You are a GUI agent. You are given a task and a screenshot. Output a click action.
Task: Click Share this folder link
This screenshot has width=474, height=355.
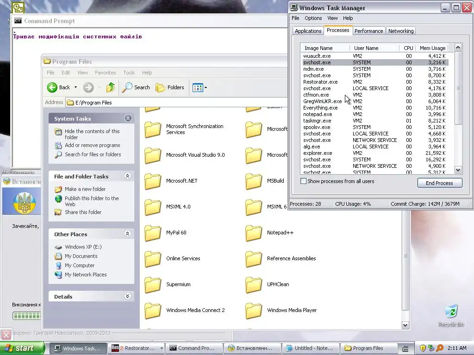click(83, 212)
